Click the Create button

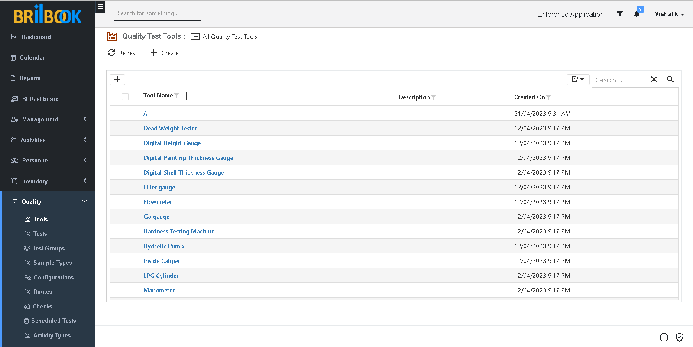click(165, 53)
